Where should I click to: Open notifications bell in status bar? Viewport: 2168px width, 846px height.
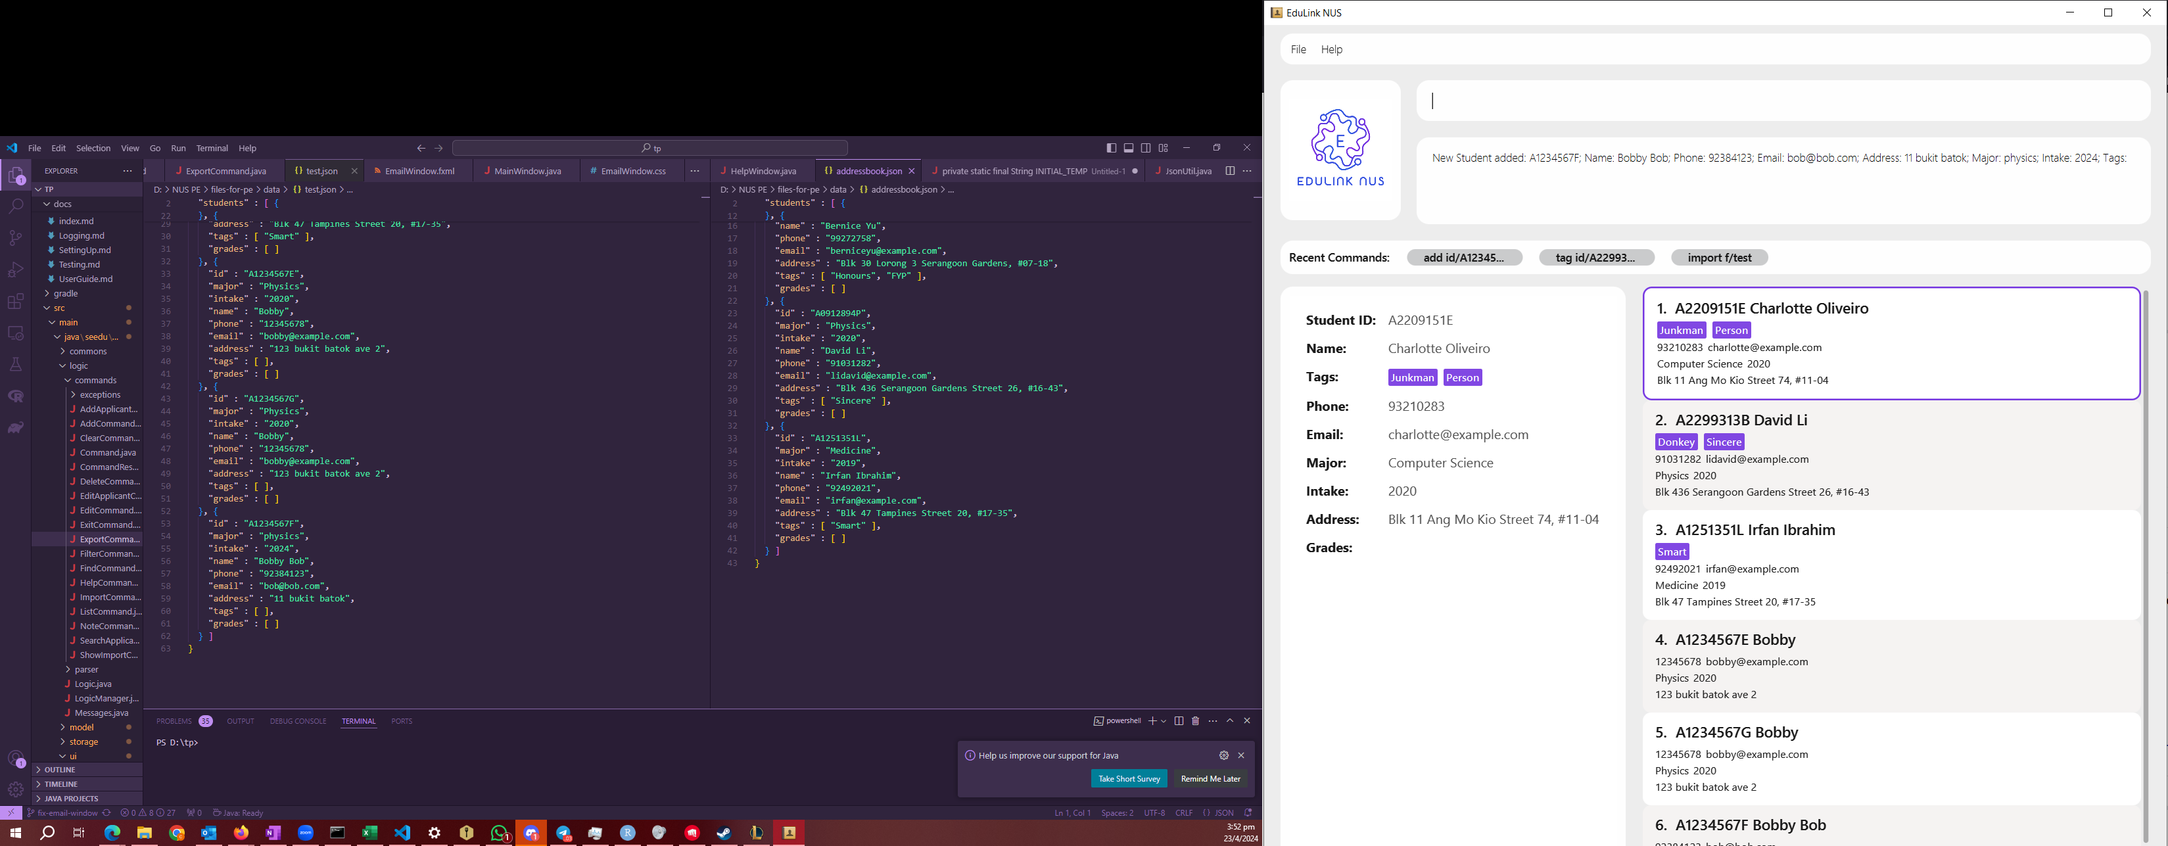point(1248,813)
